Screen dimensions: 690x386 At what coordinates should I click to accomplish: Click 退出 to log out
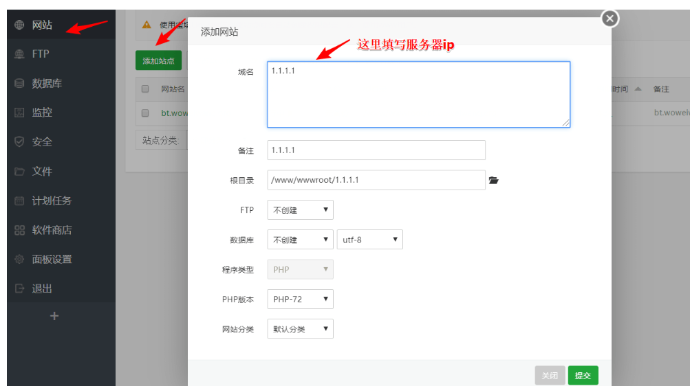[x=41, y=288]
